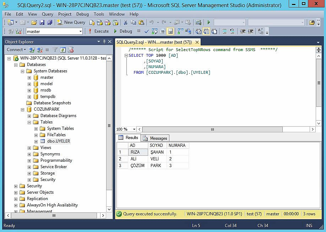Switch to the Messages tab
This screenshot has height=232, width=326.
155,138
